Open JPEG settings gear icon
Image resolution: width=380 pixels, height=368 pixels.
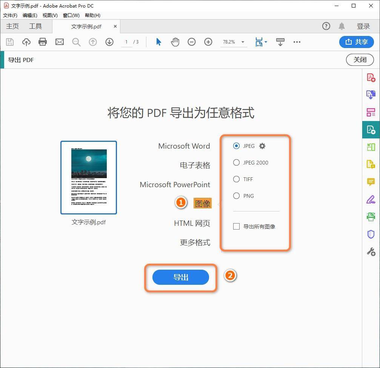click(262, 146)
